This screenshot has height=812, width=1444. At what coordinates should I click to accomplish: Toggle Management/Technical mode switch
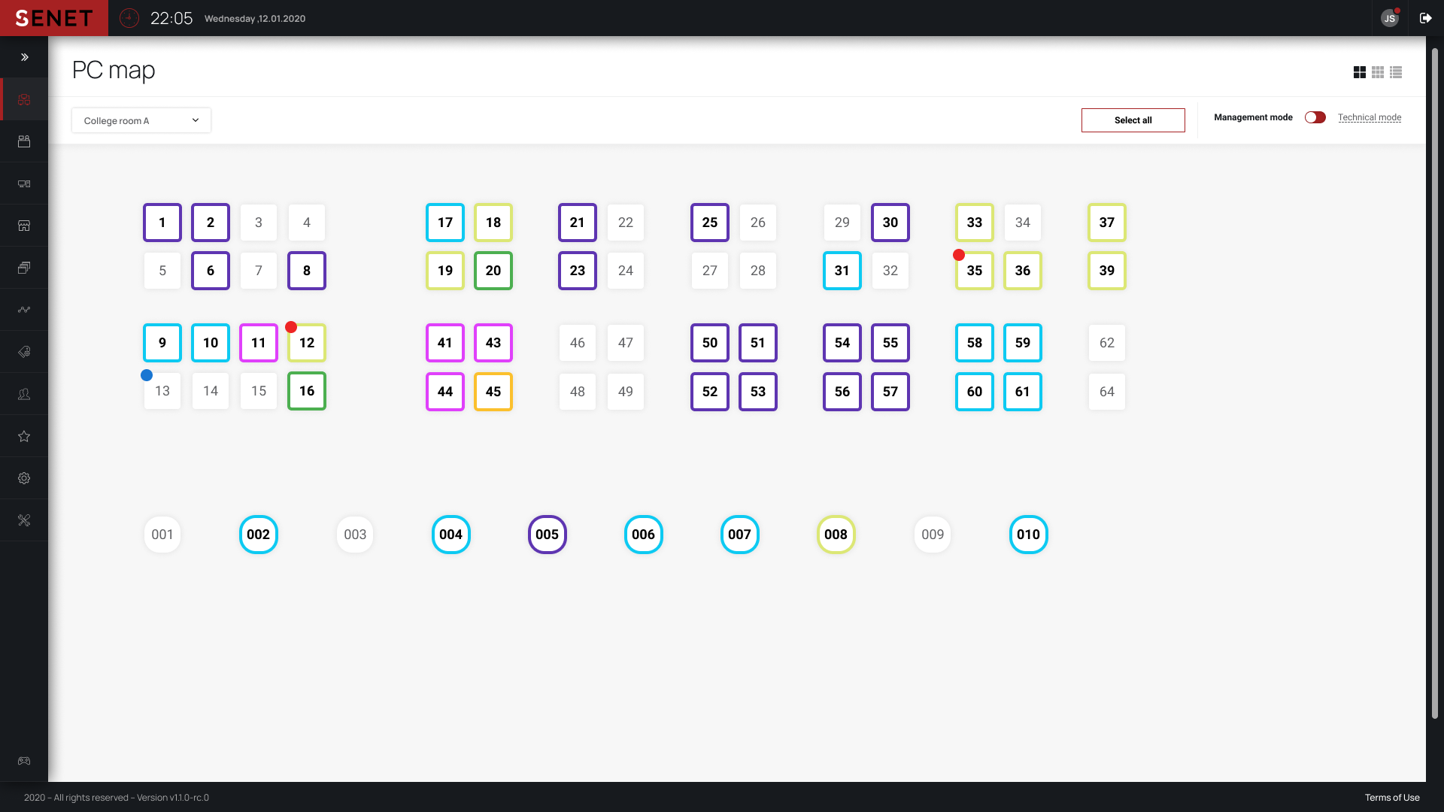point(1315,117)
